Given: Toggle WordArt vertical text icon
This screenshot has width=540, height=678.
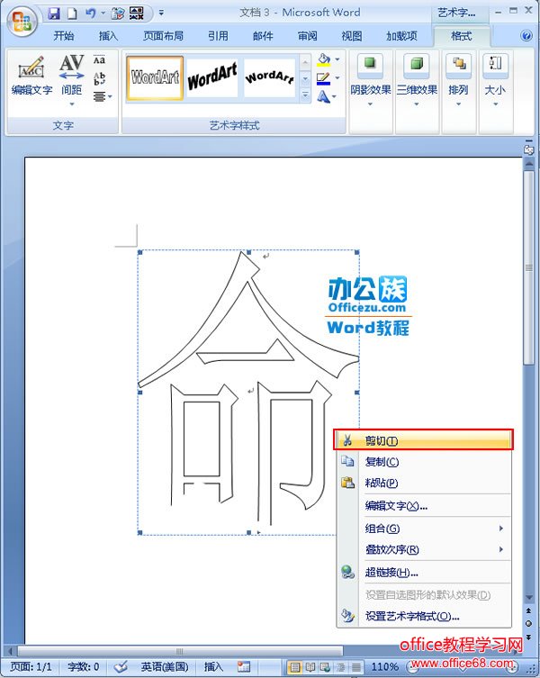Looking at the screenshot, I should [x=99, y=77].
